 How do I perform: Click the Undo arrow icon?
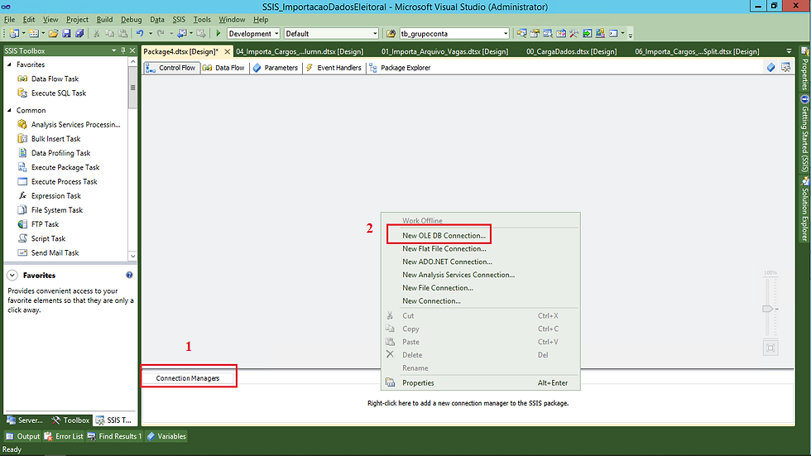tap(140, 34)
